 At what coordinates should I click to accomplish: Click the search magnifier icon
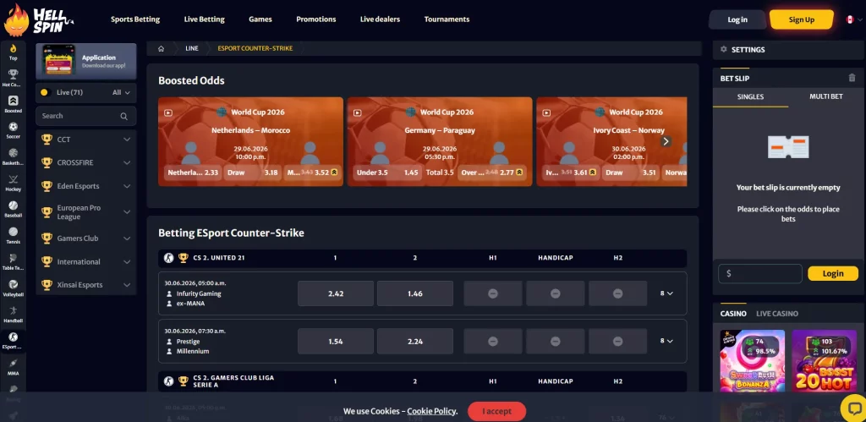(x=123, y=116)
